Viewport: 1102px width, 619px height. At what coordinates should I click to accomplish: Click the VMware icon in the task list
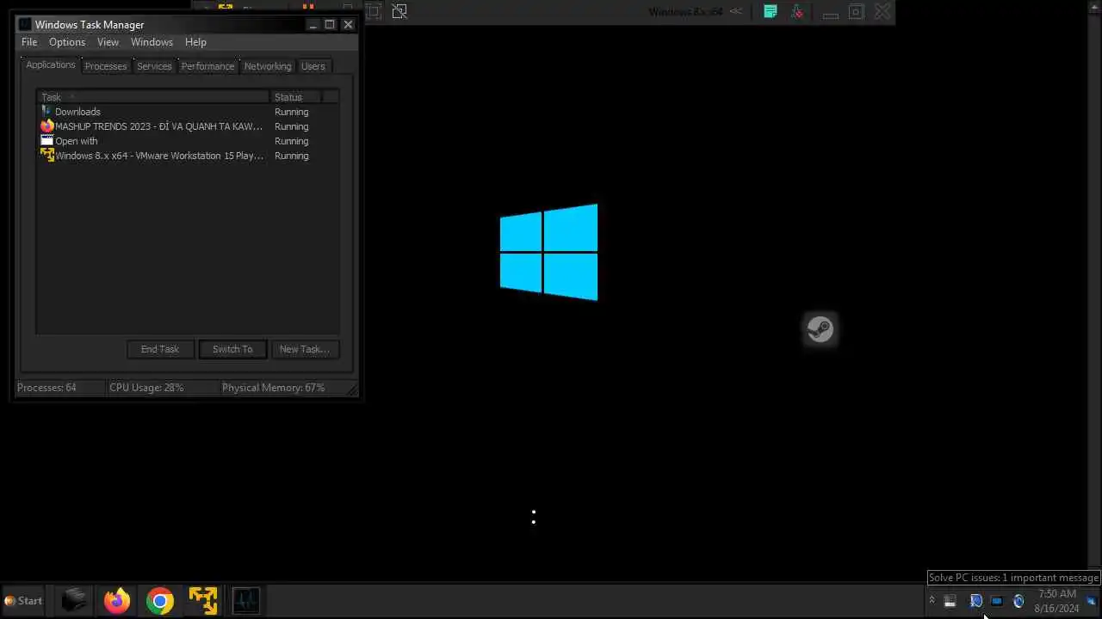[x=46, y=155]
